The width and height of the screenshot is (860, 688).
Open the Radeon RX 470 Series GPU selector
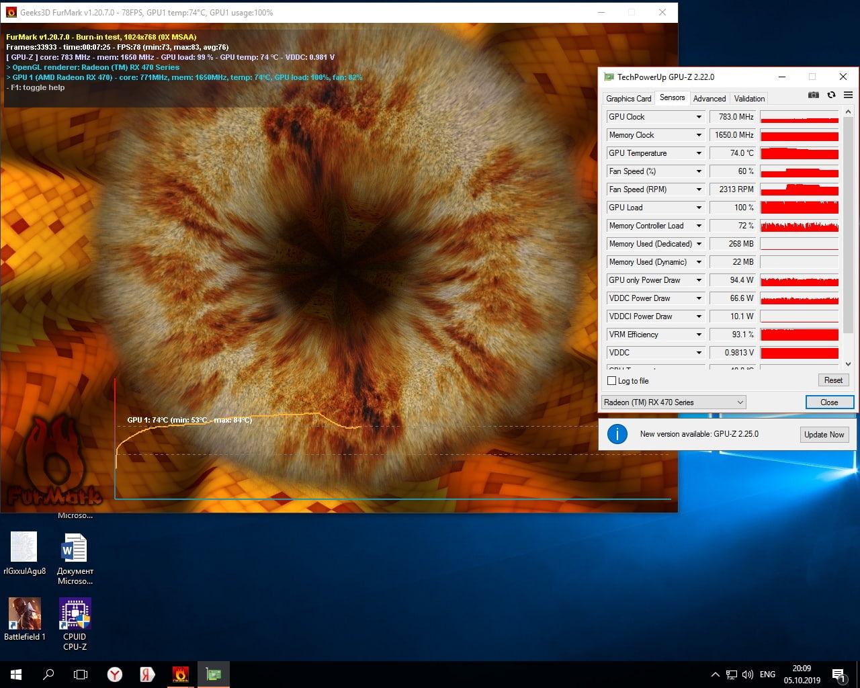tap(674, 402)
